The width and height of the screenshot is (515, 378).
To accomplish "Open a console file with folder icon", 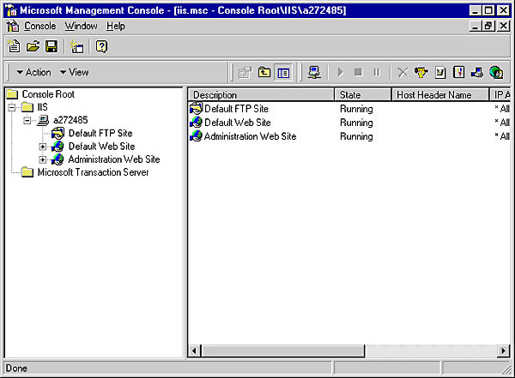I will click(x=33, y=46).
